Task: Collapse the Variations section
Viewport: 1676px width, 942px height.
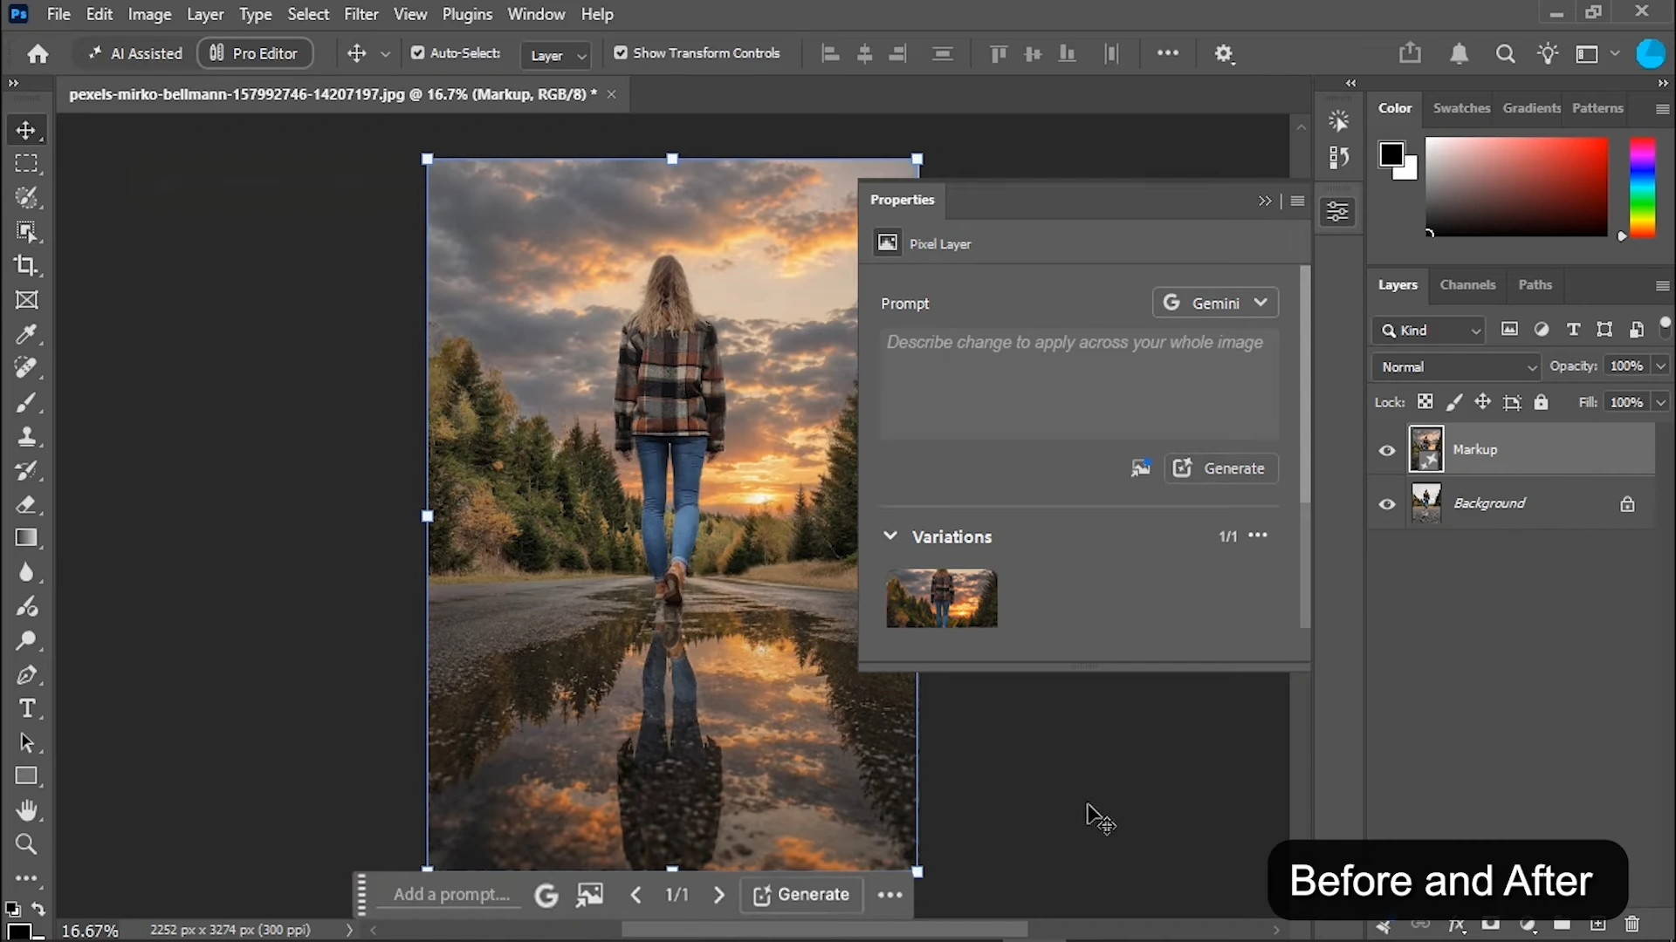Action: coord(890,536)
